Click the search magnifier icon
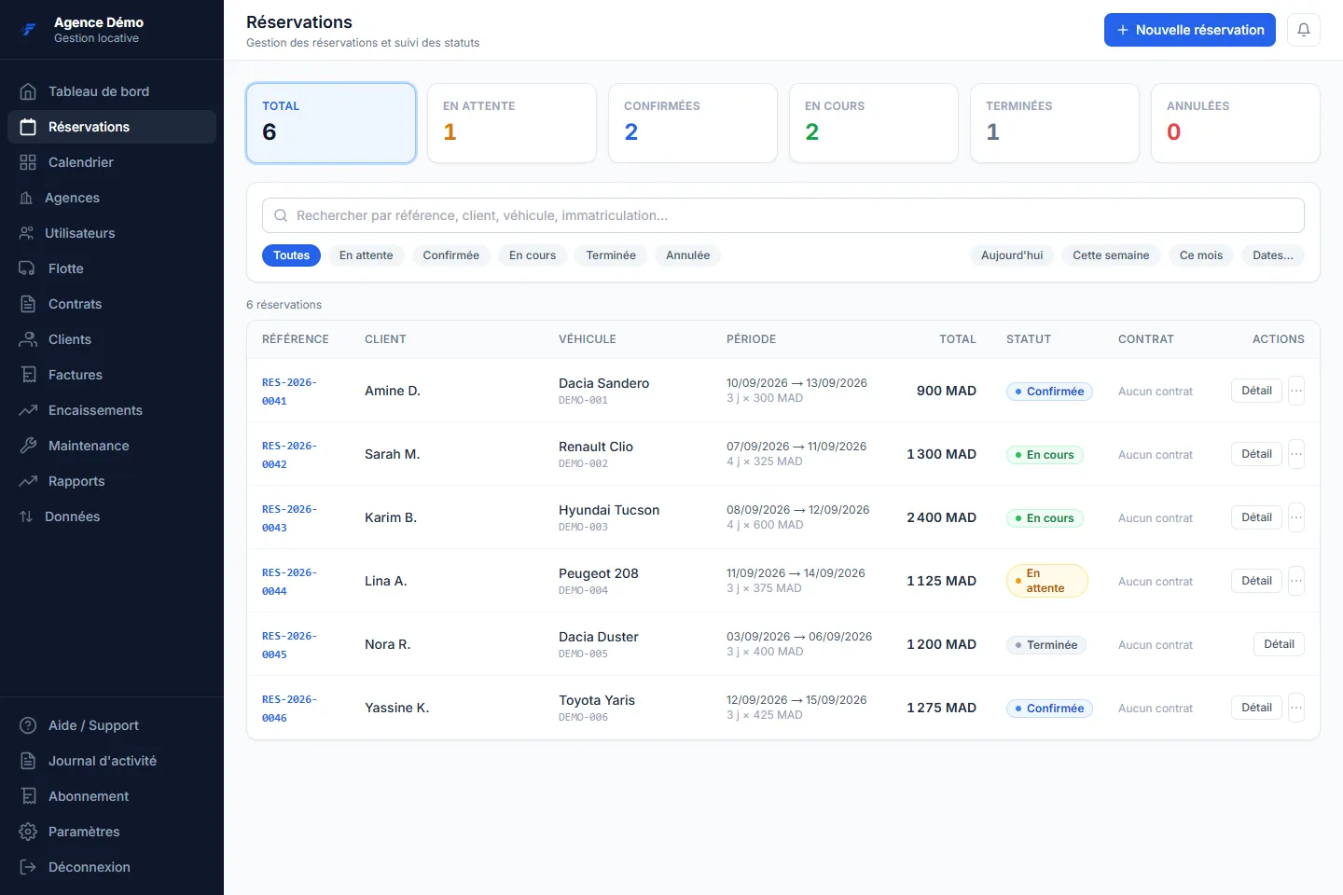 [x=281, y=215]
